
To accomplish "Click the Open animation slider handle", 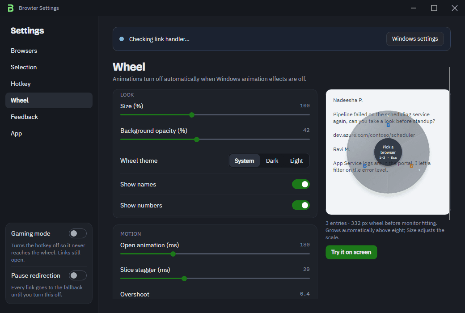I will tap(173, 254).
